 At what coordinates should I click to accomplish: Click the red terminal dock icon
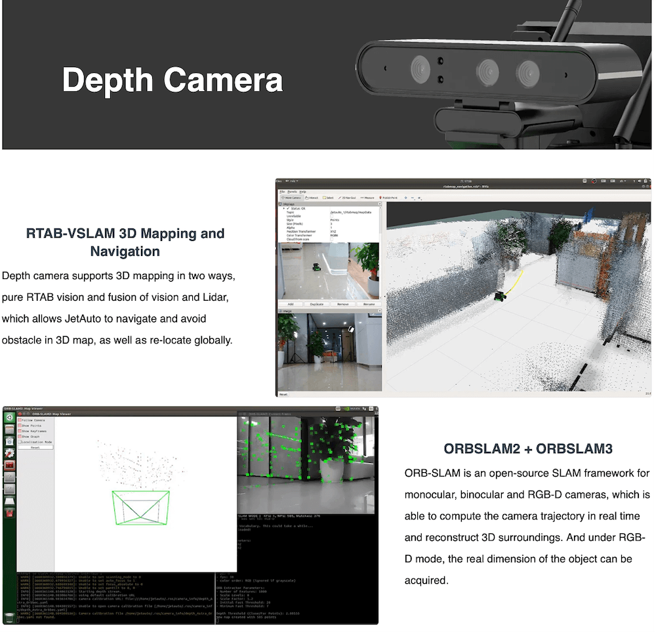point(9,465)
